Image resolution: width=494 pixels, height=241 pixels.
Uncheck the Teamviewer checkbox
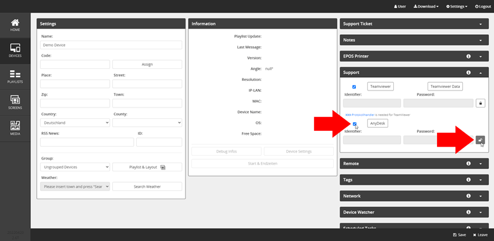point(354,87)
